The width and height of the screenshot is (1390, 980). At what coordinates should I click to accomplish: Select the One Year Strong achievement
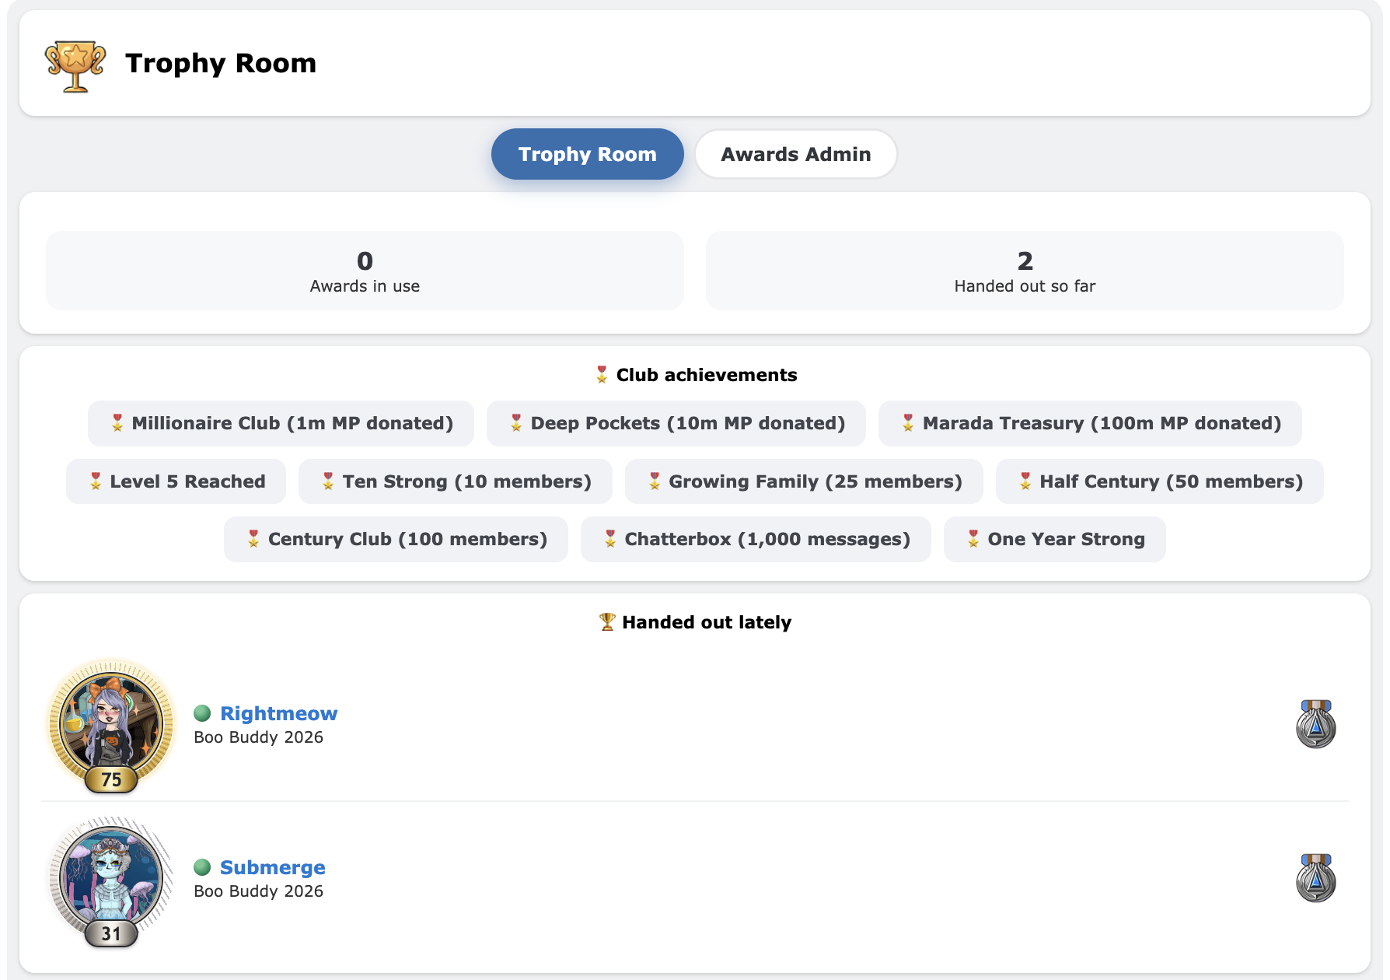1055,539
